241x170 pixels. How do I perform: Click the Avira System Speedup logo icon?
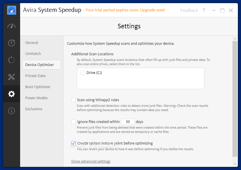[x=12, y=10]
